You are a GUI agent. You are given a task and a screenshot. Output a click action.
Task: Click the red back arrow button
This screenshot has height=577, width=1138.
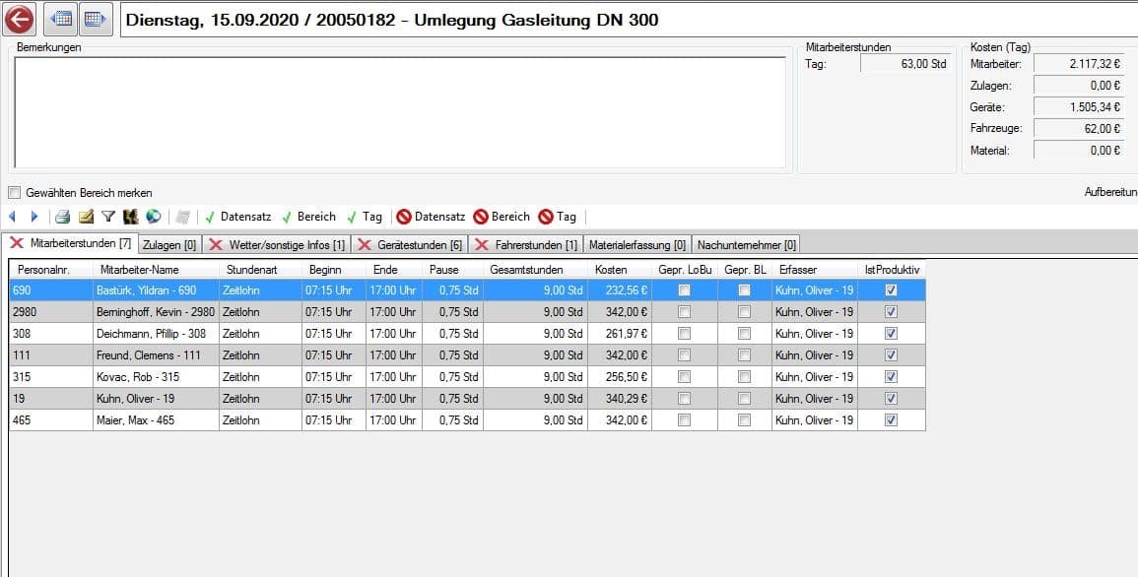[x=19, y=19]
